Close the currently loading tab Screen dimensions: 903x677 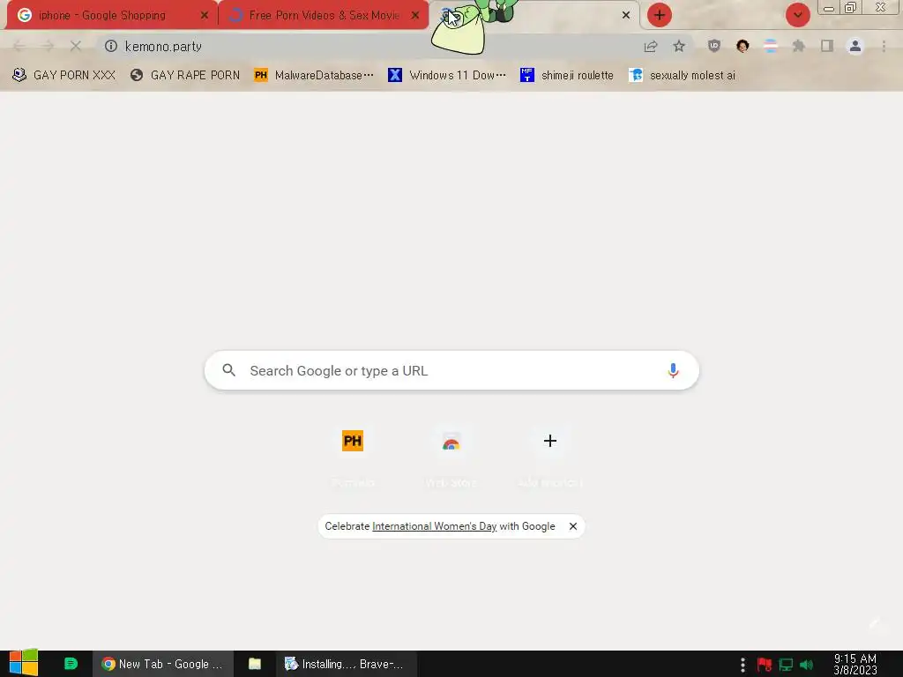(x=626, y=15)
